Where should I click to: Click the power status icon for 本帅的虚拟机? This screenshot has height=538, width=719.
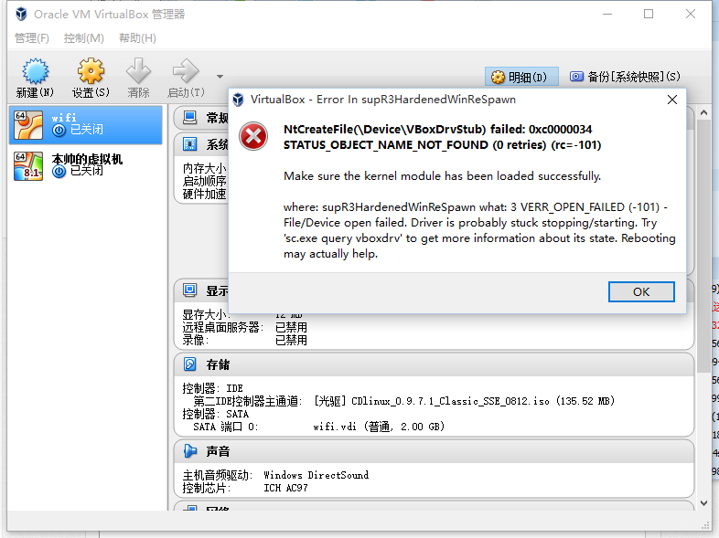point(59,172)
